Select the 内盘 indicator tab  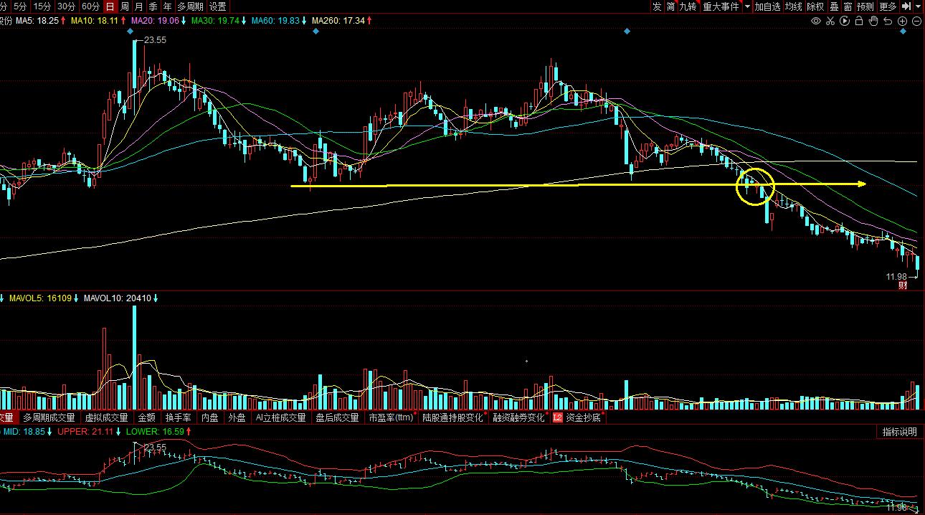[x=209, y=417]
